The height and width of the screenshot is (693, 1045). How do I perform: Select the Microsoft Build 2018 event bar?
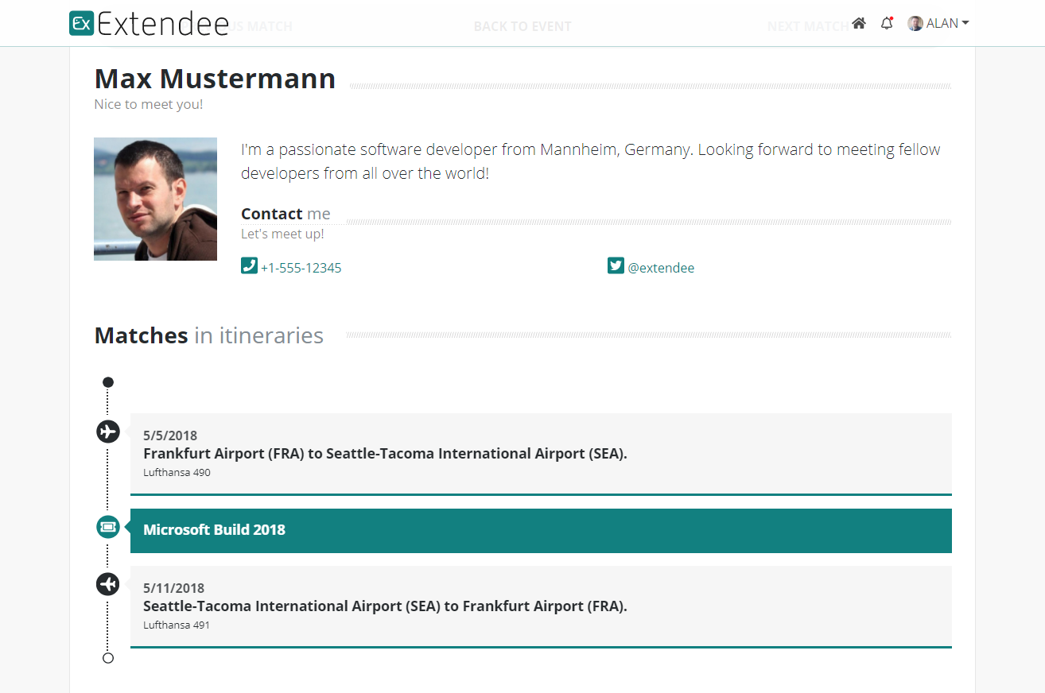pos(541,531)
